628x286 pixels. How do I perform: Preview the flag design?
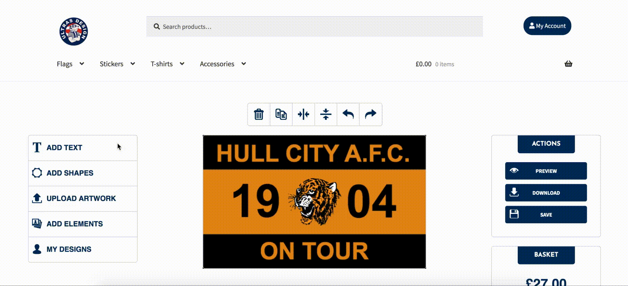click(546, 171)
